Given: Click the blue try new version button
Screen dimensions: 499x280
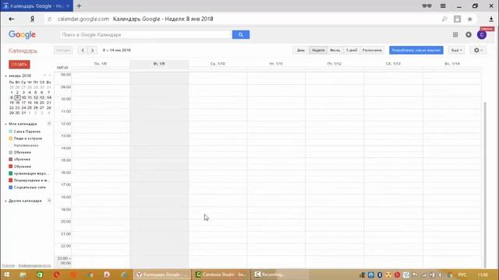Looking at the screenshot, I should click(416, 50).
